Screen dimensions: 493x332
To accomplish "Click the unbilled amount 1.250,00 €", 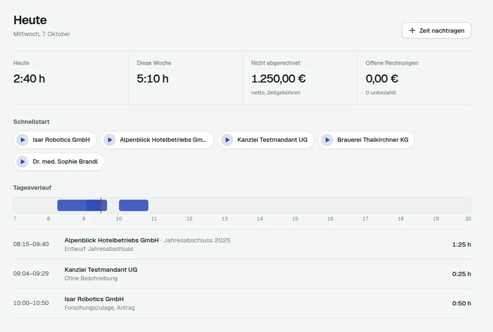I will 279,79.
